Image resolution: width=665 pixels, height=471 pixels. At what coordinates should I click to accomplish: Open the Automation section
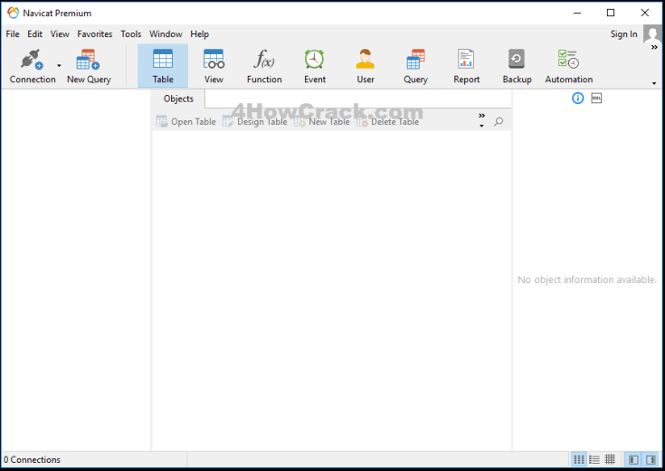click(569, 67)
